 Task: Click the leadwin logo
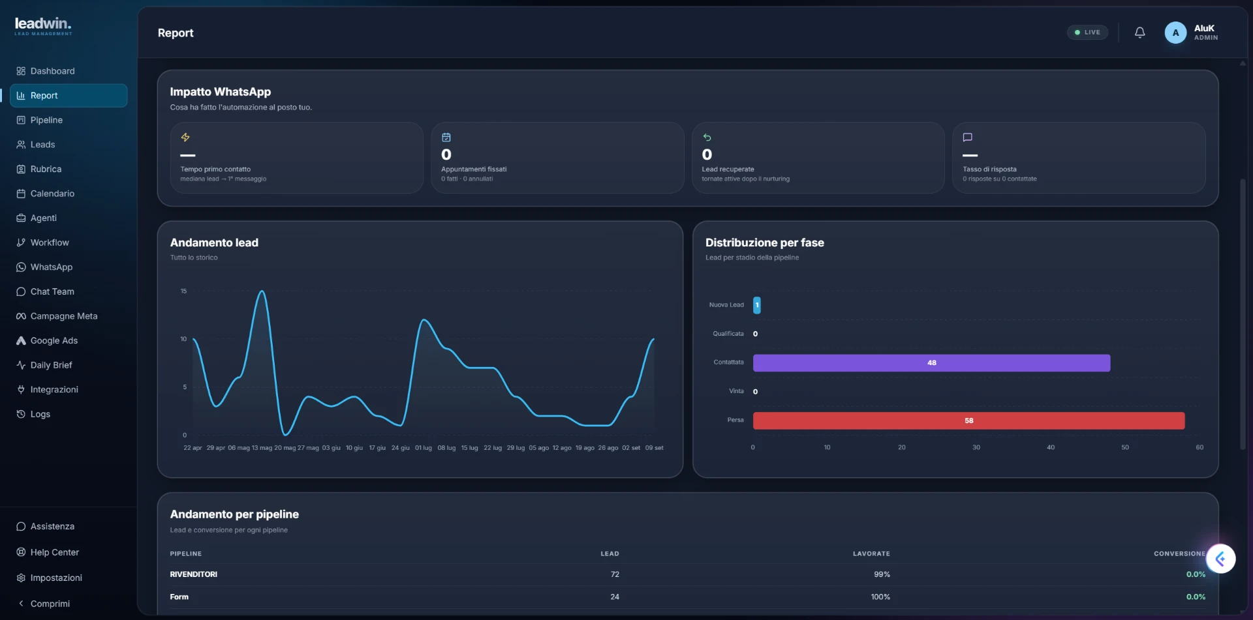(x=43, y=25)
